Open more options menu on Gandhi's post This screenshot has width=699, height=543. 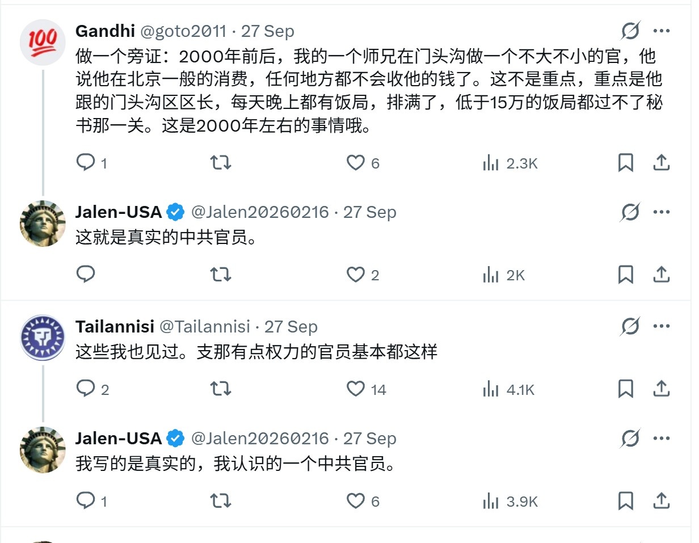(661, 31)
